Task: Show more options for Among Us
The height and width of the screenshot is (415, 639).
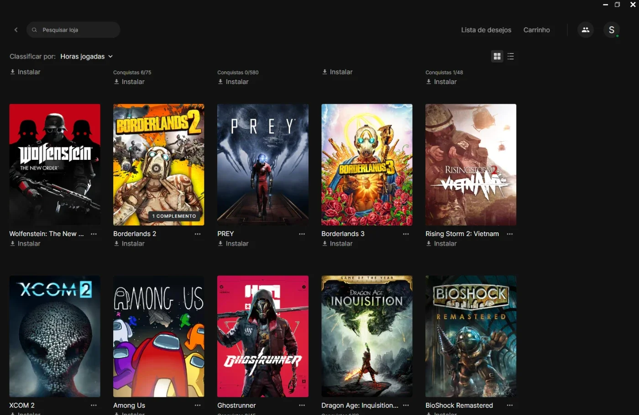Action: [198, 405]
